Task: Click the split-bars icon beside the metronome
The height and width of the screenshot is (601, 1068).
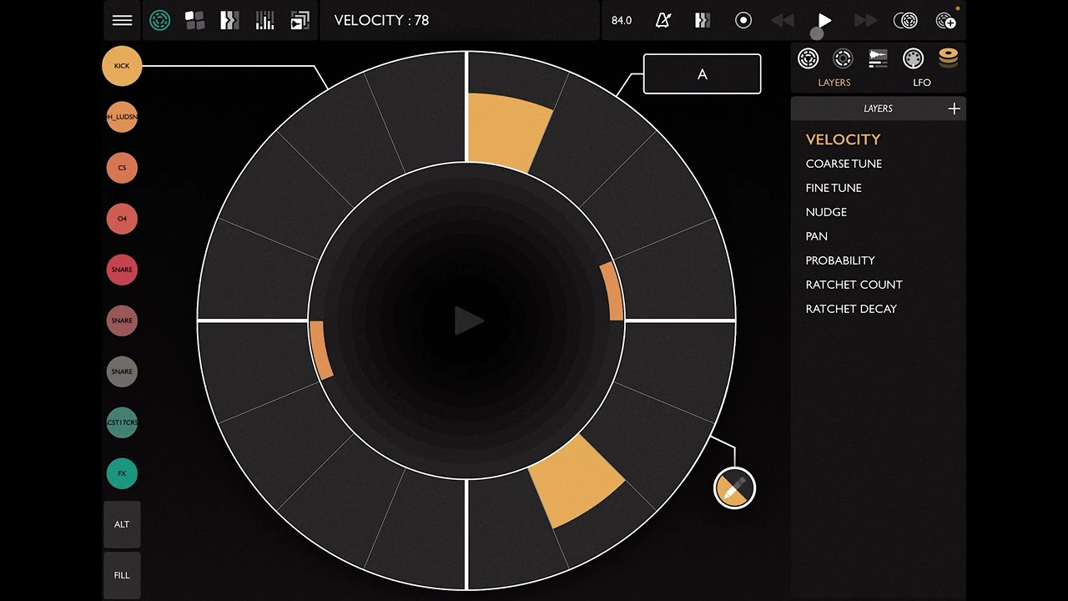Action: click(x=703, y=20)
